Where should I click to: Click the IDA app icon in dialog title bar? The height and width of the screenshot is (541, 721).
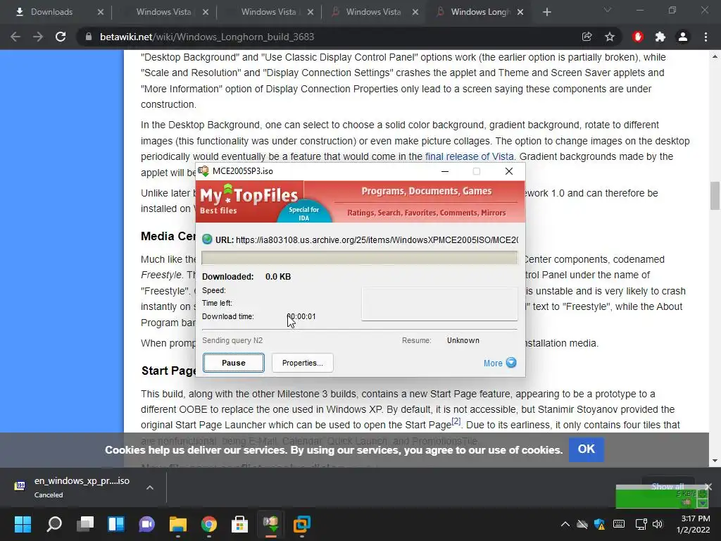(x=203, y=171)
